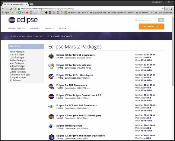Open a new browser tab

[x=32, y=5]
